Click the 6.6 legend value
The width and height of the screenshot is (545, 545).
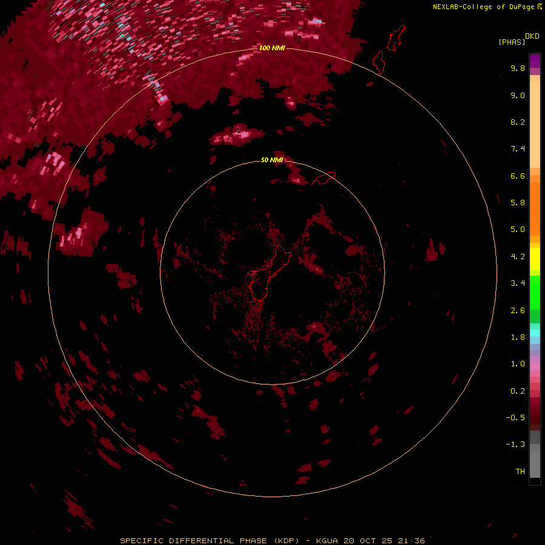pyautogui.click(x=518, y=176)
